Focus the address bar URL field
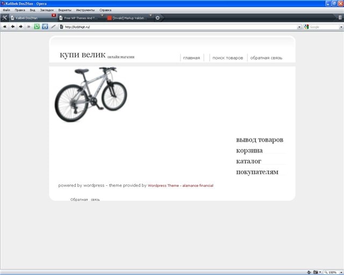 (180, 27)
